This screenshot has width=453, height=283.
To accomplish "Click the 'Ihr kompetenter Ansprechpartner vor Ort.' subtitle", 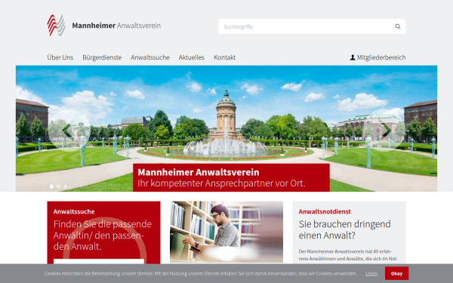I will point(221,183).
